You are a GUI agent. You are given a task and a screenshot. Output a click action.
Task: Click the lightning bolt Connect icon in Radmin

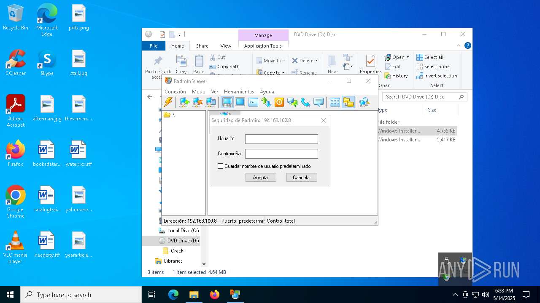[168, 102]
